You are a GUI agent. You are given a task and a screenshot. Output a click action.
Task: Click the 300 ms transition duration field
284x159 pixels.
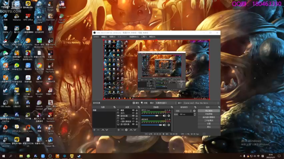[186, 114]
